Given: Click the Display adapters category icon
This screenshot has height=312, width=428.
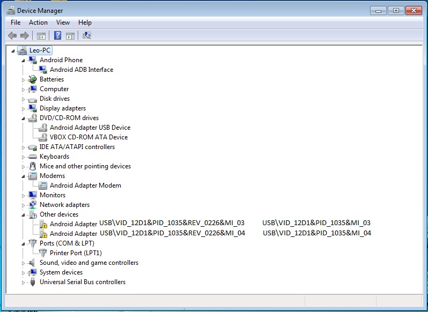Looking at the screenshot, I should (33, 108).
